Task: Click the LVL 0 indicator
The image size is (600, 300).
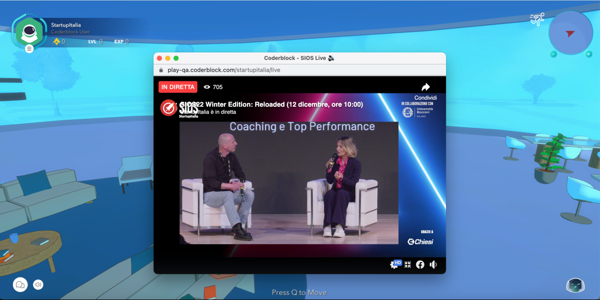Action: coord(95,41)
